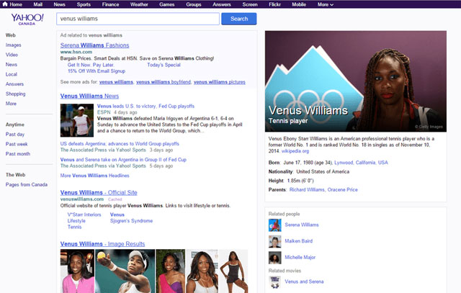461x293 pixels.
Task: Click the search box containing venus williams
Action: coord(137,19)
